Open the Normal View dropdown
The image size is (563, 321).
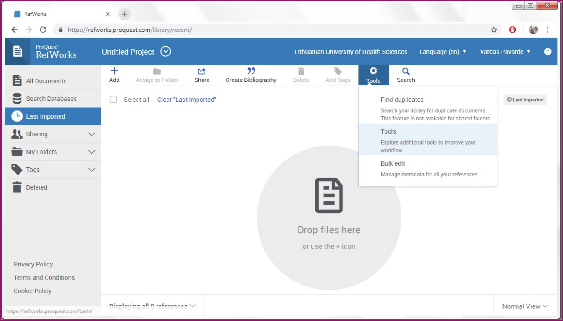(525, 306)
